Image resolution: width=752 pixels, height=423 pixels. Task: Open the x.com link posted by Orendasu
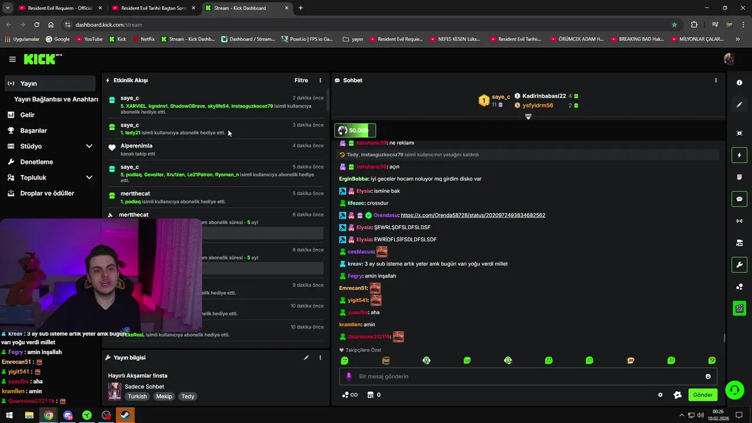tap(473, 216)
